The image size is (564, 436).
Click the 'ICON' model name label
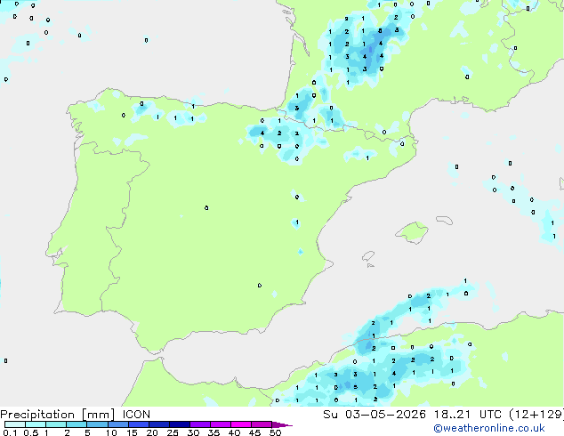(x=136, y=415)
